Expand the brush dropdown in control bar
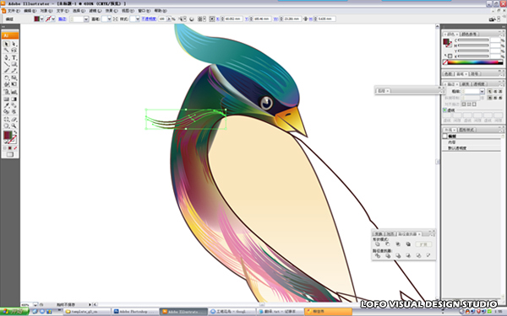The width and height of the screenshot is (507, 316). (x=109, y=19)
